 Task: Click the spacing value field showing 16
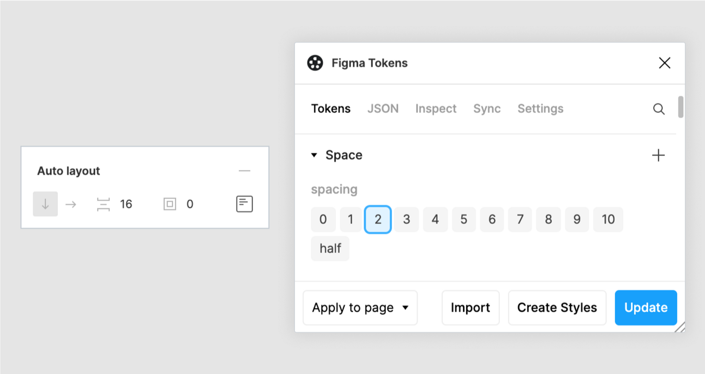126,204
